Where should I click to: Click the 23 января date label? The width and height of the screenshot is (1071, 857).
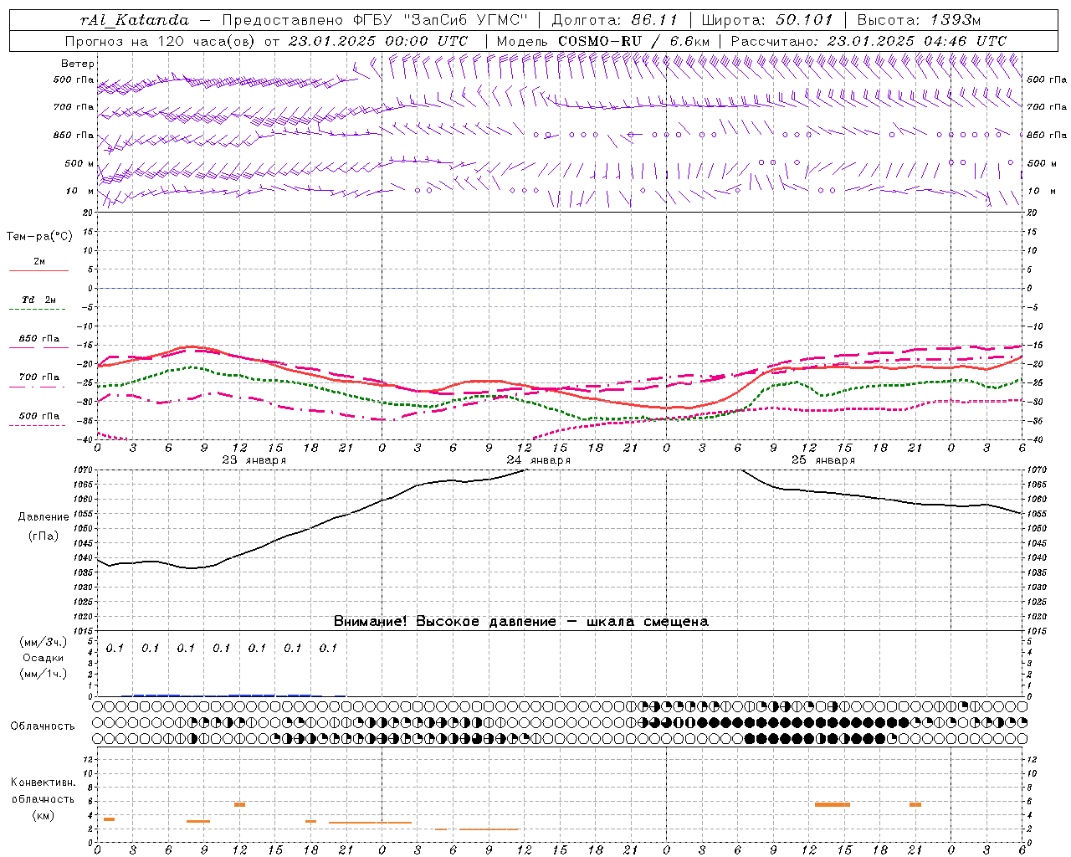[254, 460]
